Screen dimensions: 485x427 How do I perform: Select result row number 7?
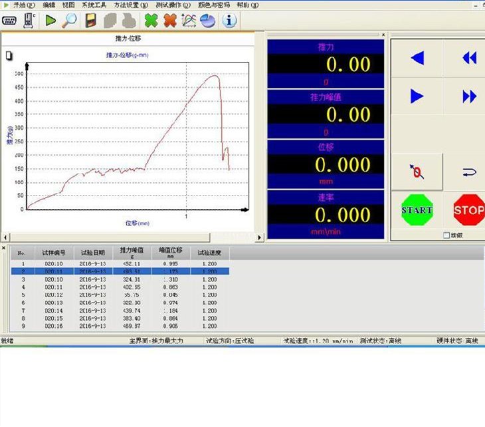[x=120, y=311]
